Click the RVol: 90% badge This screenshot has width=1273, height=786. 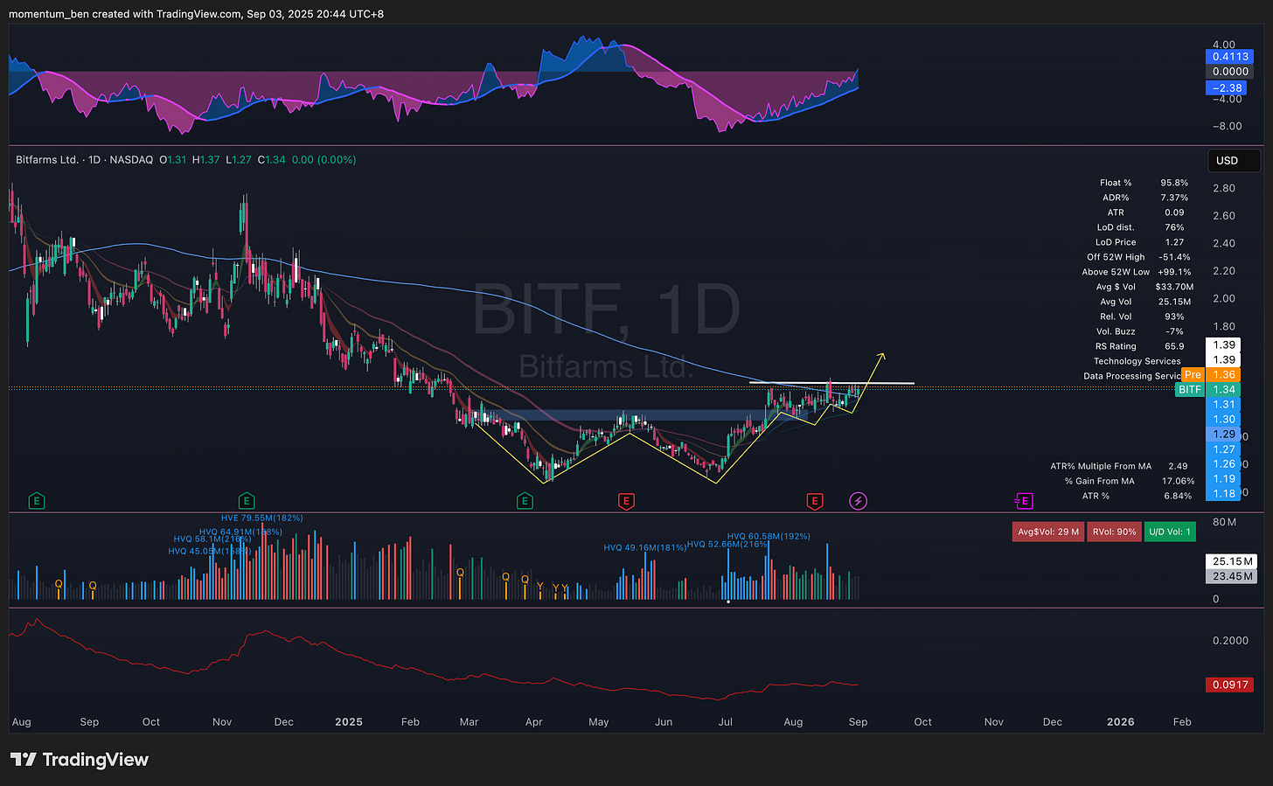(1114, 532)
